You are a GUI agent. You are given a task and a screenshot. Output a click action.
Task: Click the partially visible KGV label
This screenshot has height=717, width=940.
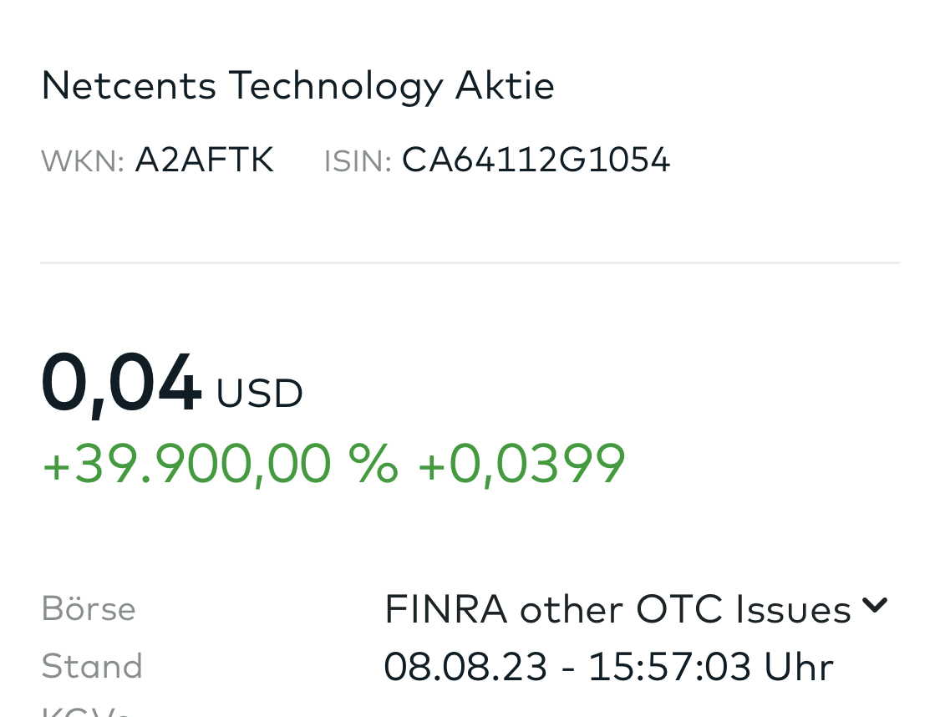pyautogui.click(x=85, y=710)
